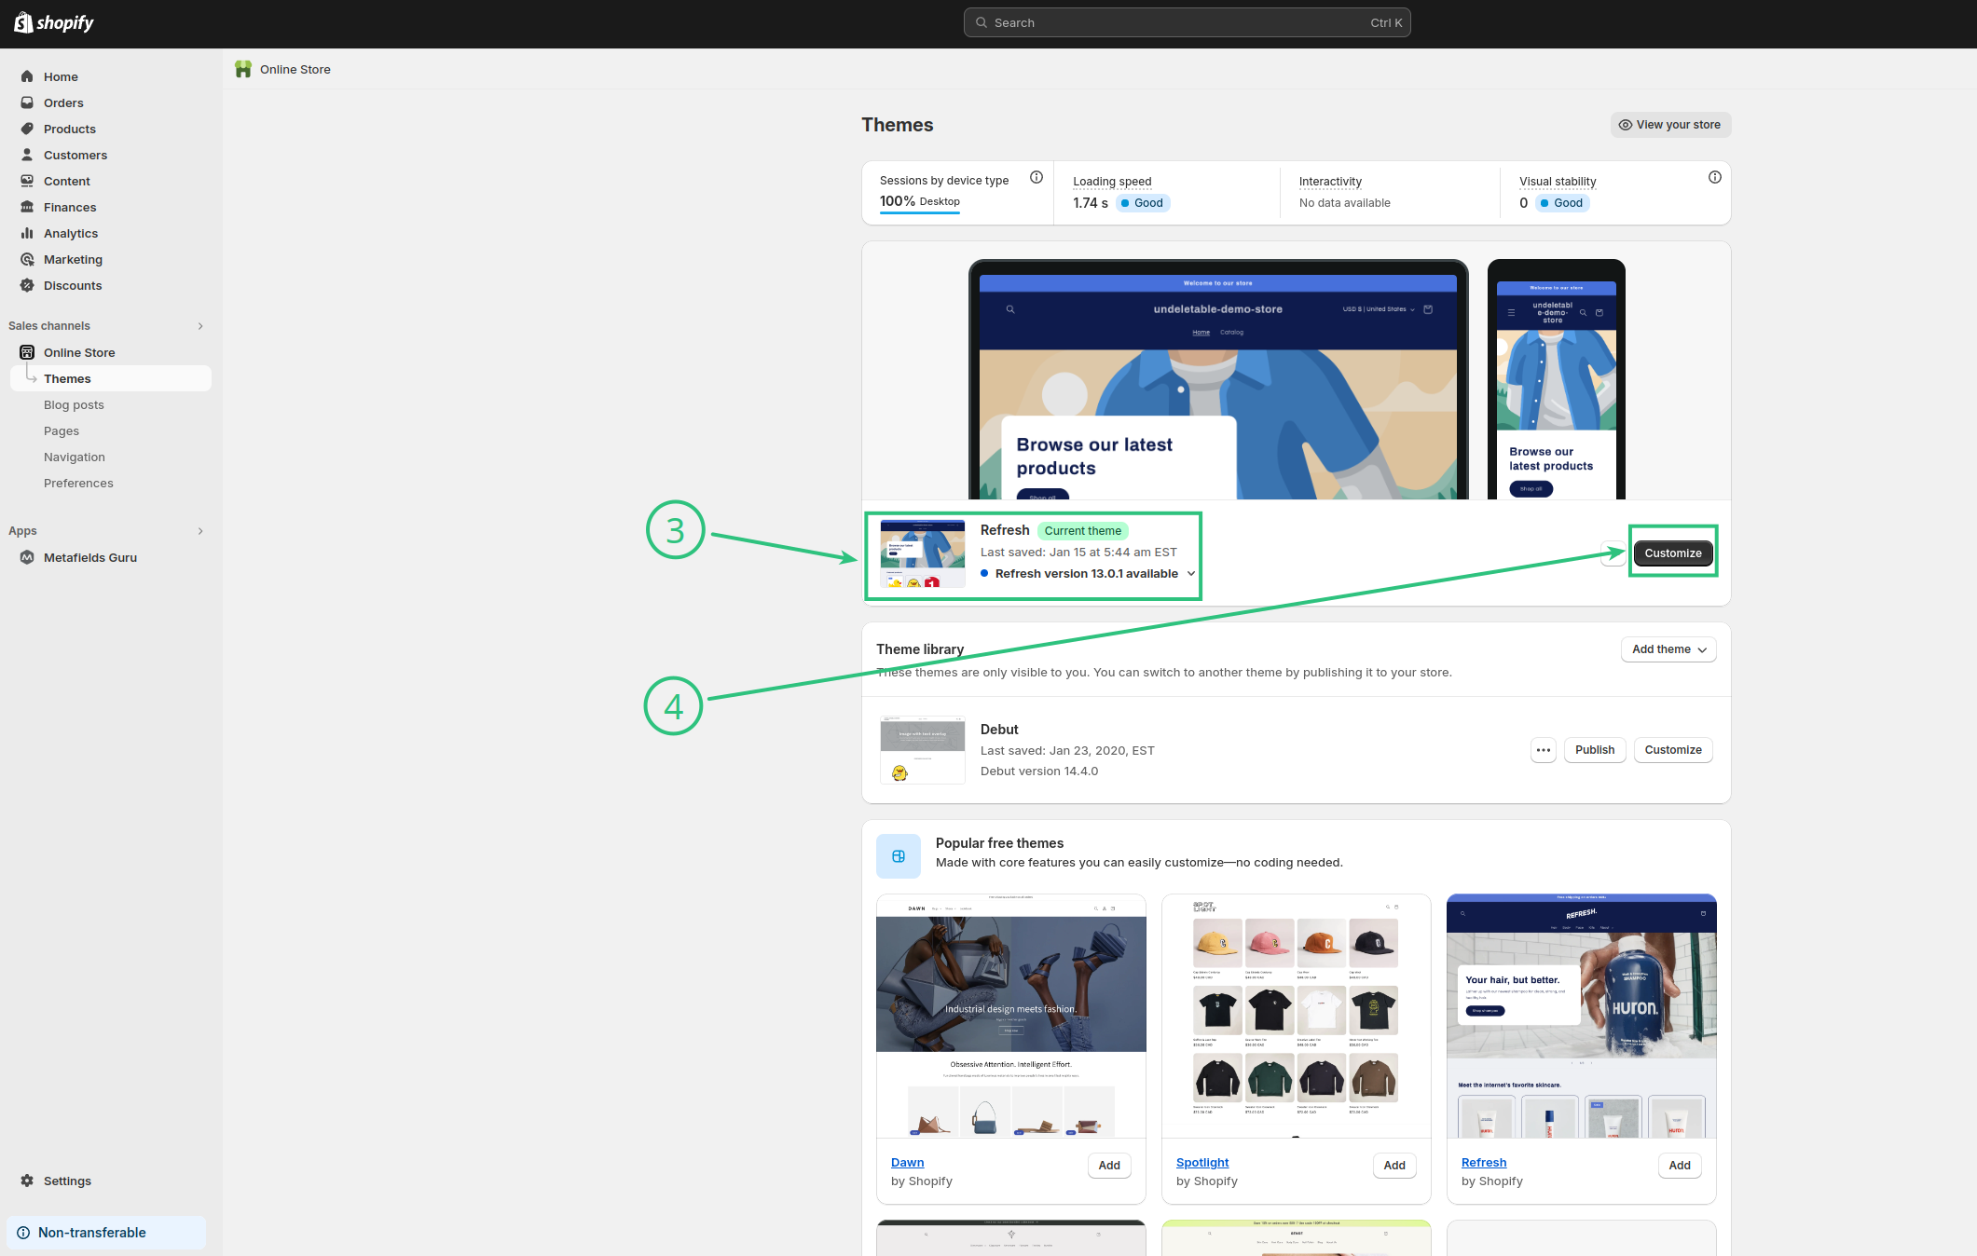Viewport: 1977px width, 1256px height.
Task: Click the Non-transferable info icon
Action: click(x=23, y=1233)
